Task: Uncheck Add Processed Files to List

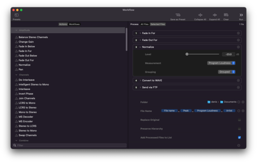Action: (x=239, y=137)
